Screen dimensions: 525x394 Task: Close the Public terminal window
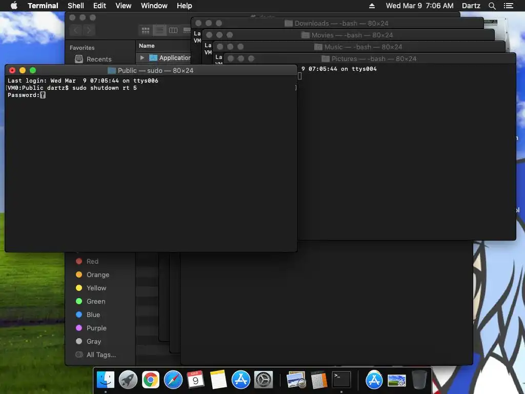pyautogui.click(x=12, y=70)
